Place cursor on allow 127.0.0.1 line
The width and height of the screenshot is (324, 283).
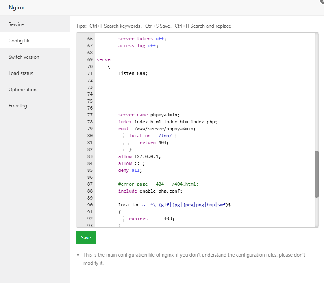tap(138, 156)
